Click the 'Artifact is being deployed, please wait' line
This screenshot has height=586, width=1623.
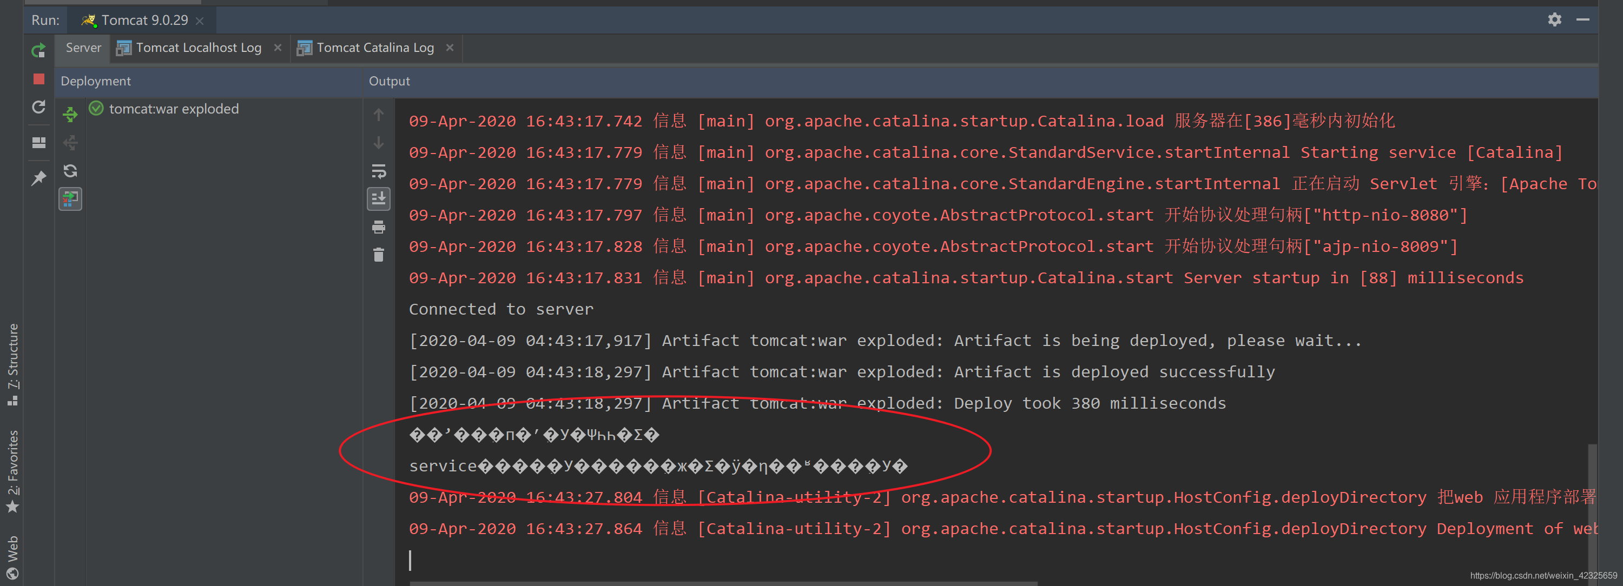885,341
